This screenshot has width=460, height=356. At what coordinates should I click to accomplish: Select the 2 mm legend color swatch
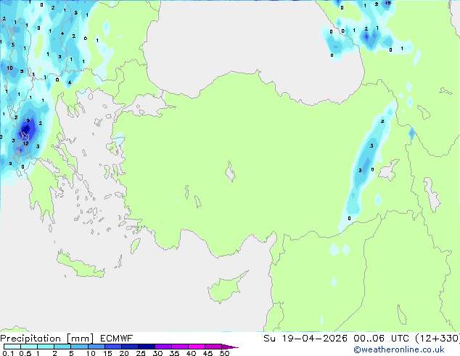[x=62, y=347]
